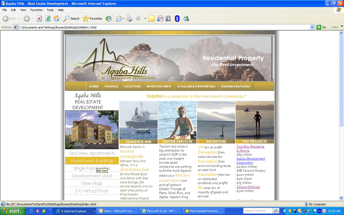Refresh the page with green arrows icon
Screen dimensions: 344x215
(48, 19)
